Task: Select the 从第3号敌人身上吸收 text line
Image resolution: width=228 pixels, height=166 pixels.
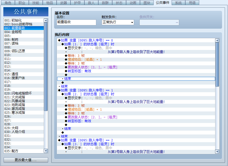Action: point(136,152)
